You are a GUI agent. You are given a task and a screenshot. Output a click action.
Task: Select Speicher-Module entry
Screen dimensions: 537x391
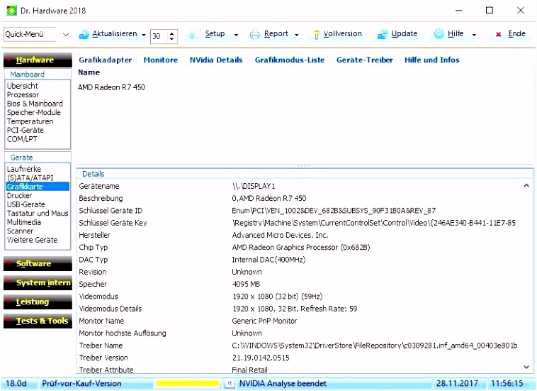click(34, 113)
